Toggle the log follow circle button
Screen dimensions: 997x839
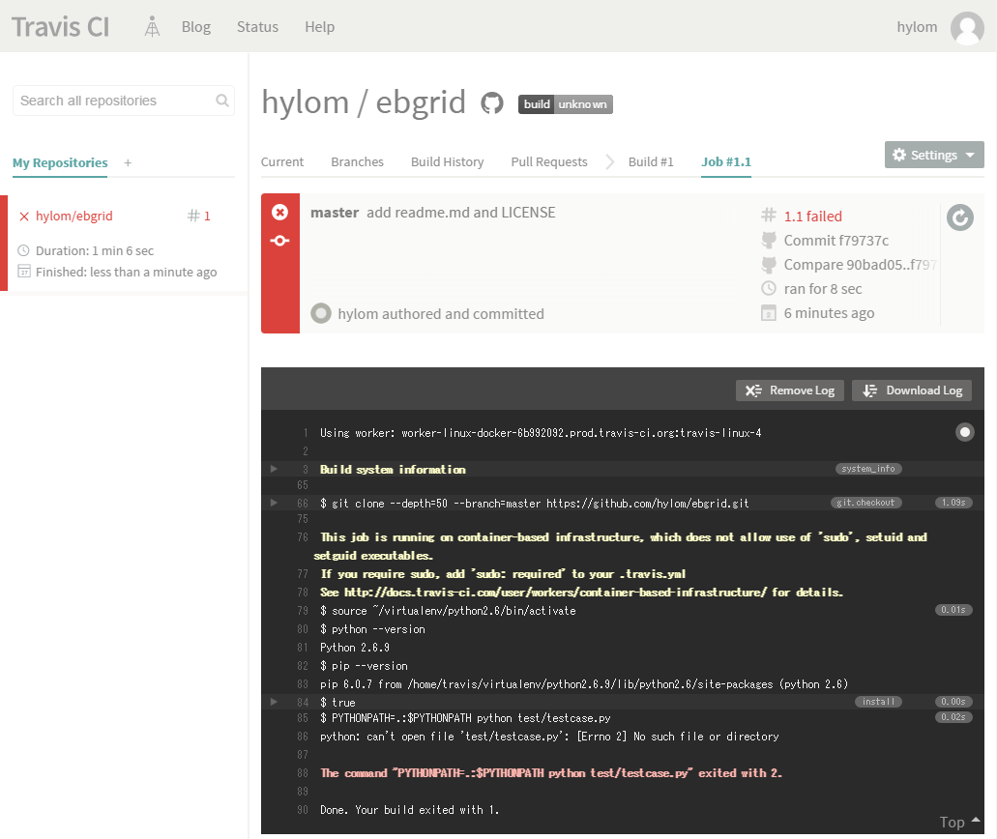tap(964, 432)
